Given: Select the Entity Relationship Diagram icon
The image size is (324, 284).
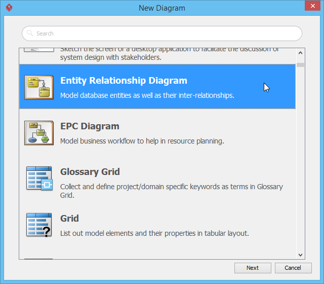Looking at the screenshot, I should (39, 87).
